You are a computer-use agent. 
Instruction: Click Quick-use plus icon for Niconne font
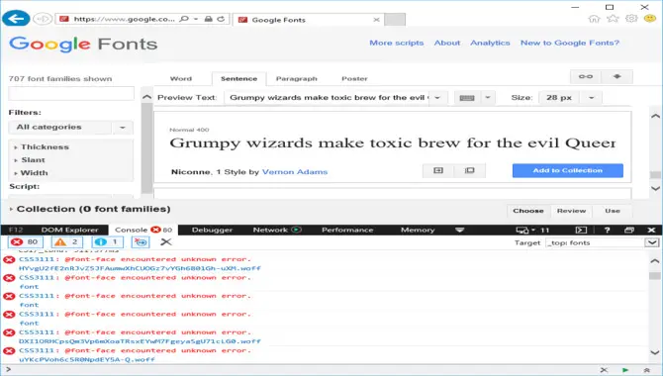[x=438, y=170]
